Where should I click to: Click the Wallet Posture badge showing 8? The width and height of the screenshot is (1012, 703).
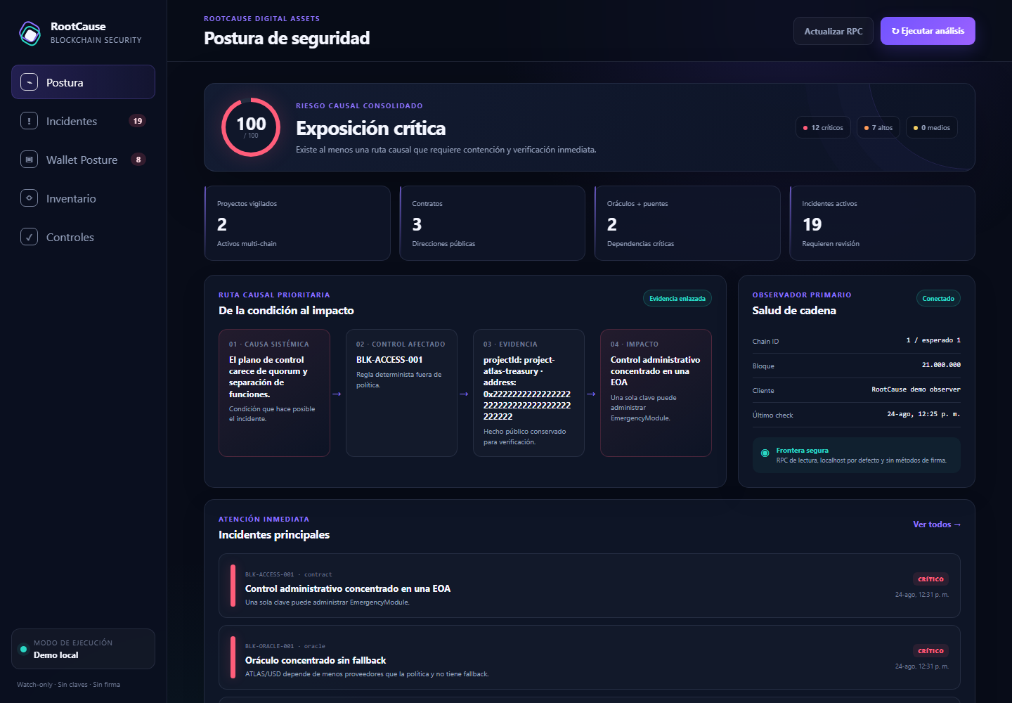[x=138, y=160]
